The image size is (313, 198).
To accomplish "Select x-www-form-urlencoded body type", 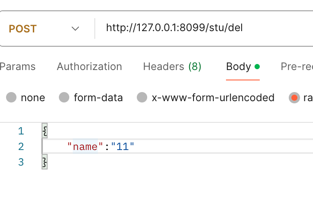I will (x=142, y=98).
